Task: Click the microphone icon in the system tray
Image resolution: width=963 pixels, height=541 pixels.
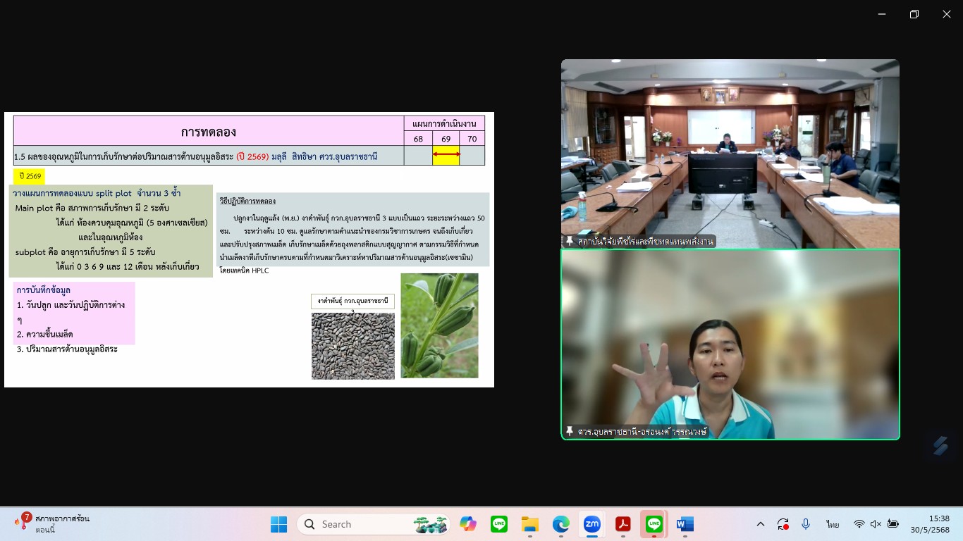Action: (806, 524)
